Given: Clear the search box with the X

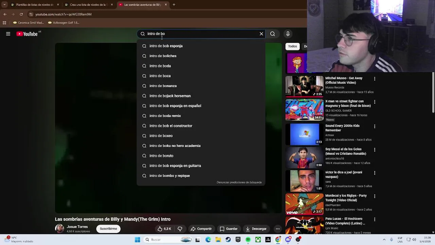Looking at the screenshot, I should 261,34.
